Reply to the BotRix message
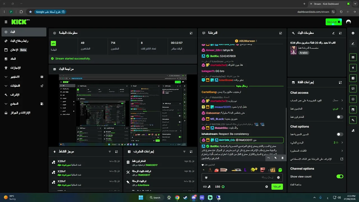Image resolution: width=359 pixels, height=202 pixels. click(269, 158)
